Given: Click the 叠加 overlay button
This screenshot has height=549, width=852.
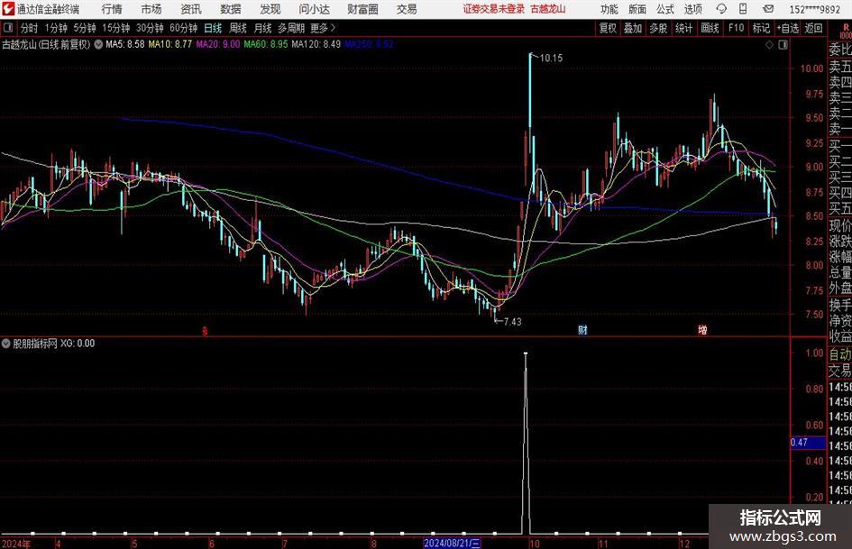Looking at the screenshot, I should pos(633,28).
